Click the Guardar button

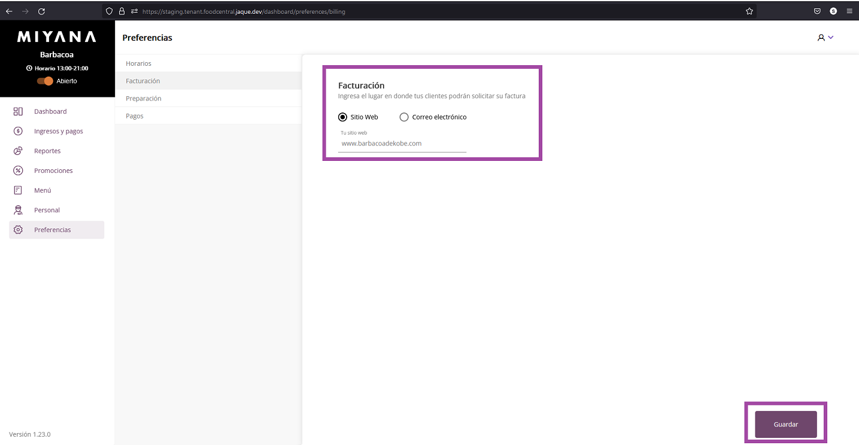tap(786, 424)
